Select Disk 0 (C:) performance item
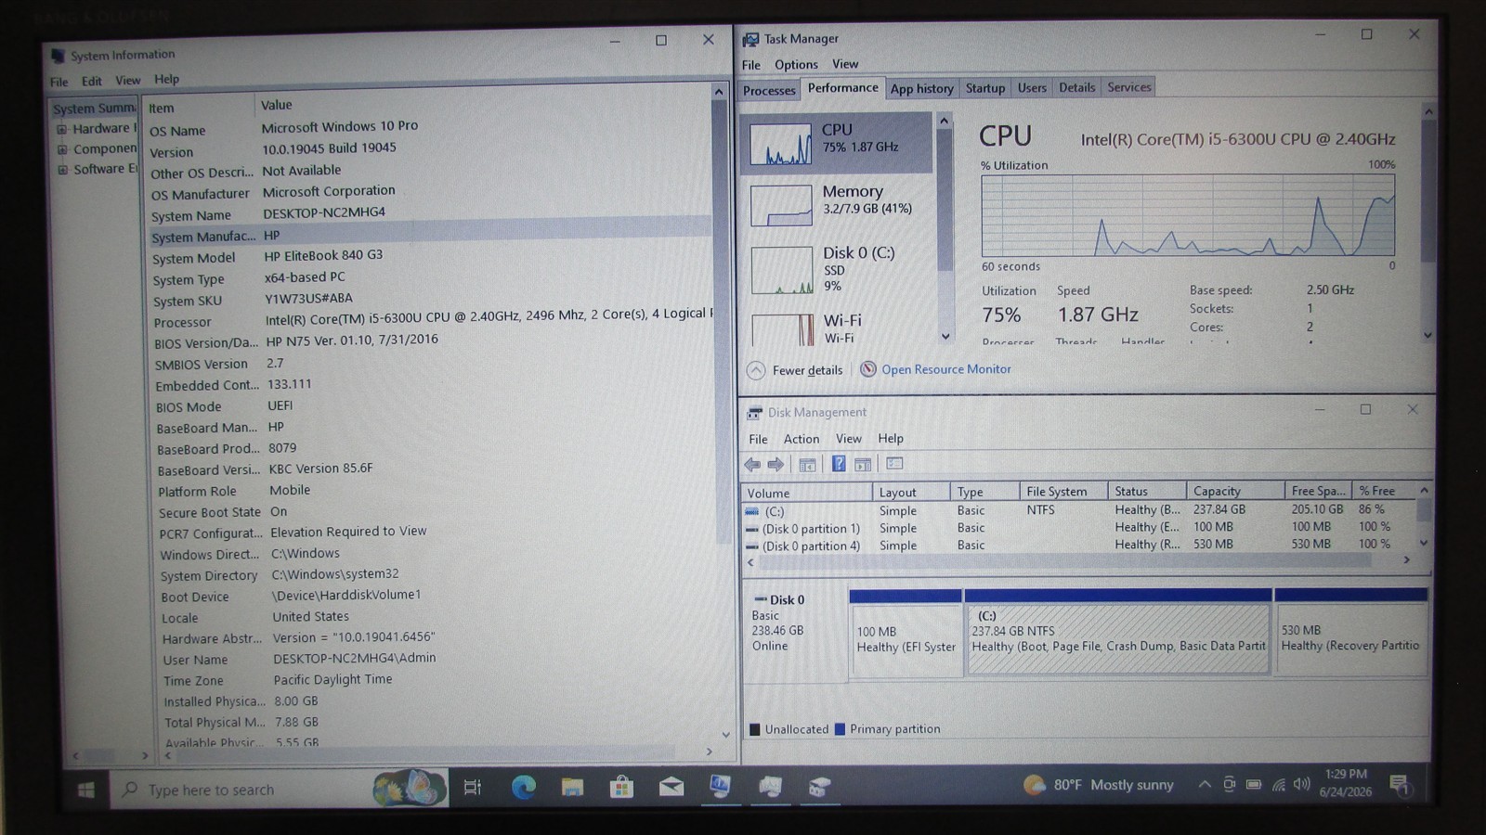The image size is (1486, 835). pos(839,269)
